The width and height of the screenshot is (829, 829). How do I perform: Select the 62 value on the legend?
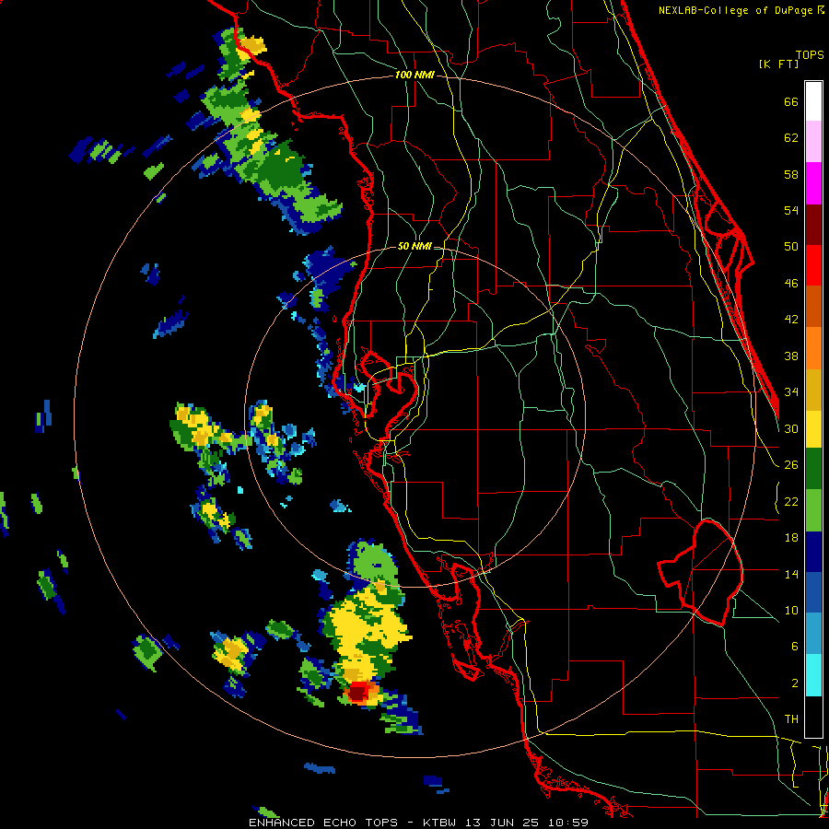point(791,138)
